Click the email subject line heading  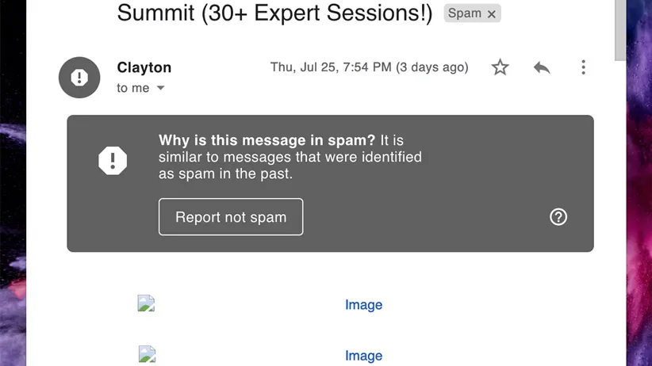pyautogui.click(x=274, y=13)
